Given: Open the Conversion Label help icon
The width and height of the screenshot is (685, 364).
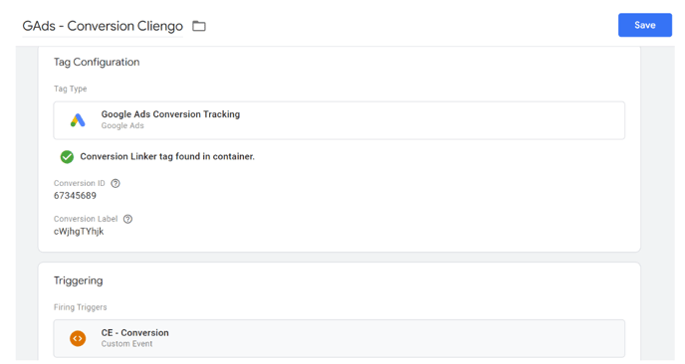Looking at the screenshot, I should 127,219.
